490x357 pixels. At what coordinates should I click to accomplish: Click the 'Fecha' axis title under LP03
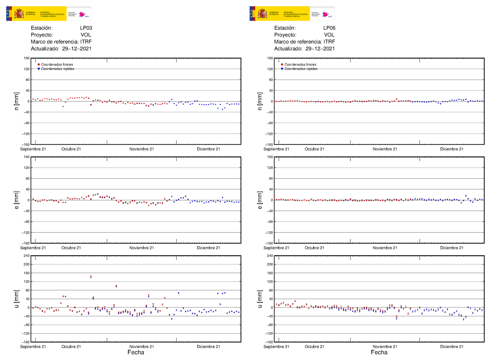pos(136,352)
